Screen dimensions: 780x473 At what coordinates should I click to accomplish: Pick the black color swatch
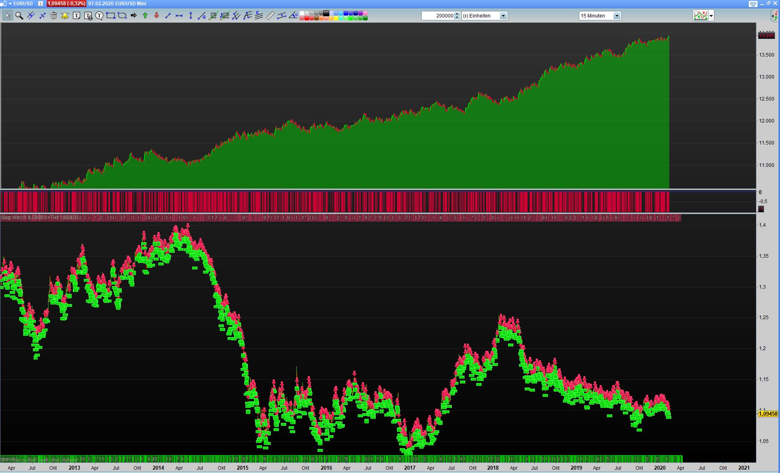(326, 13)
